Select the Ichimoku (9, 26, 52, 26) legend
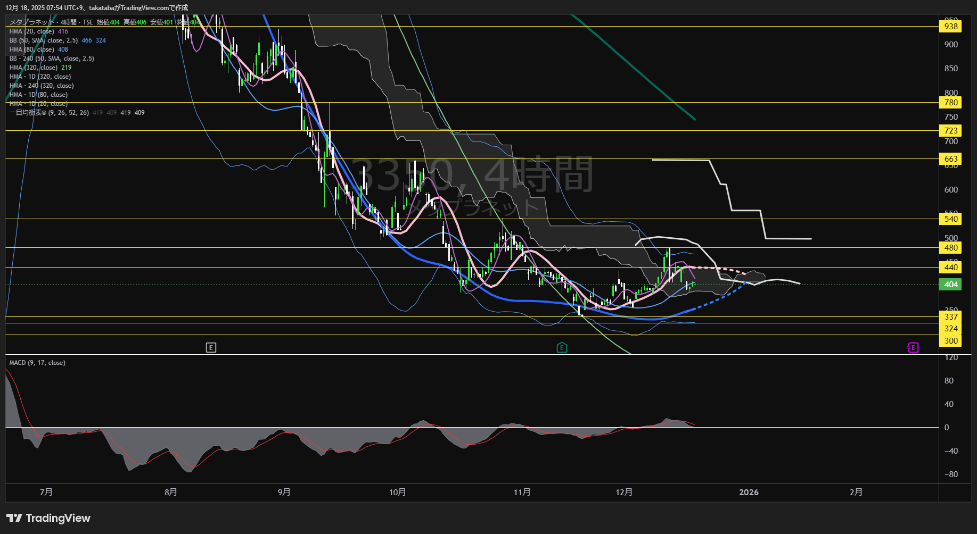 tap(49, 113)
